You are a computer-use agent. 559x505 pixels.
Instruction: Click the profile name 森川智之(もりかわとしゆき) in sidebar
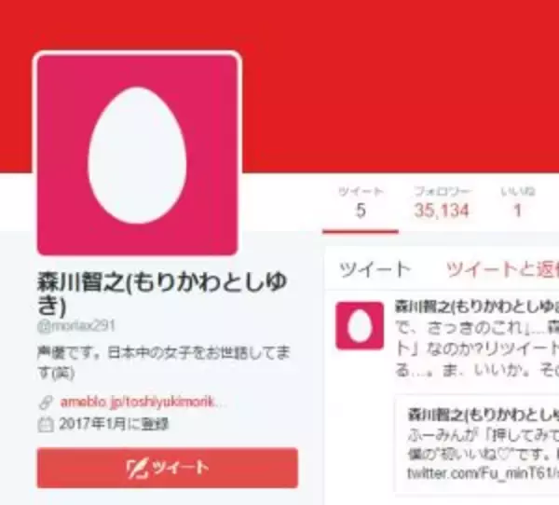pos(162,293)
